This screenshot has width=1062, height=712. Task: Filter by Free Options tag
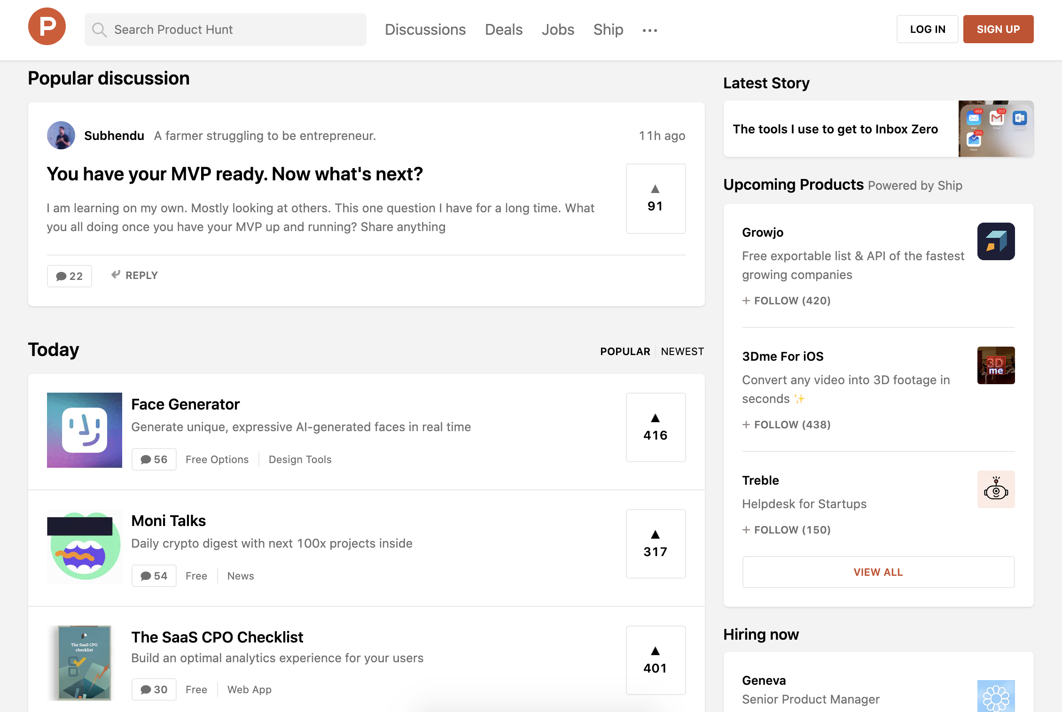(x=217, y=459)
